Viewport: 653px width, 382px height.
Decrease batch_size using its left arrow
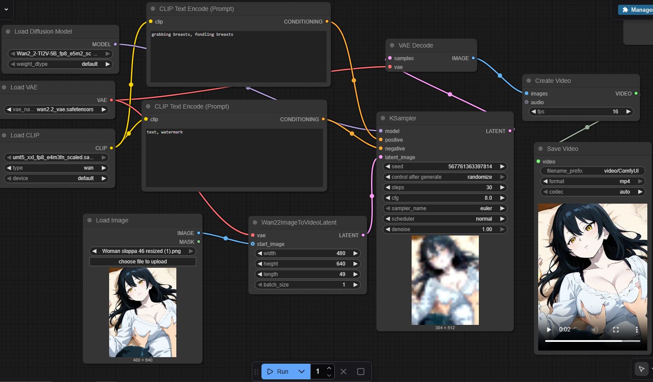point(260,285)
